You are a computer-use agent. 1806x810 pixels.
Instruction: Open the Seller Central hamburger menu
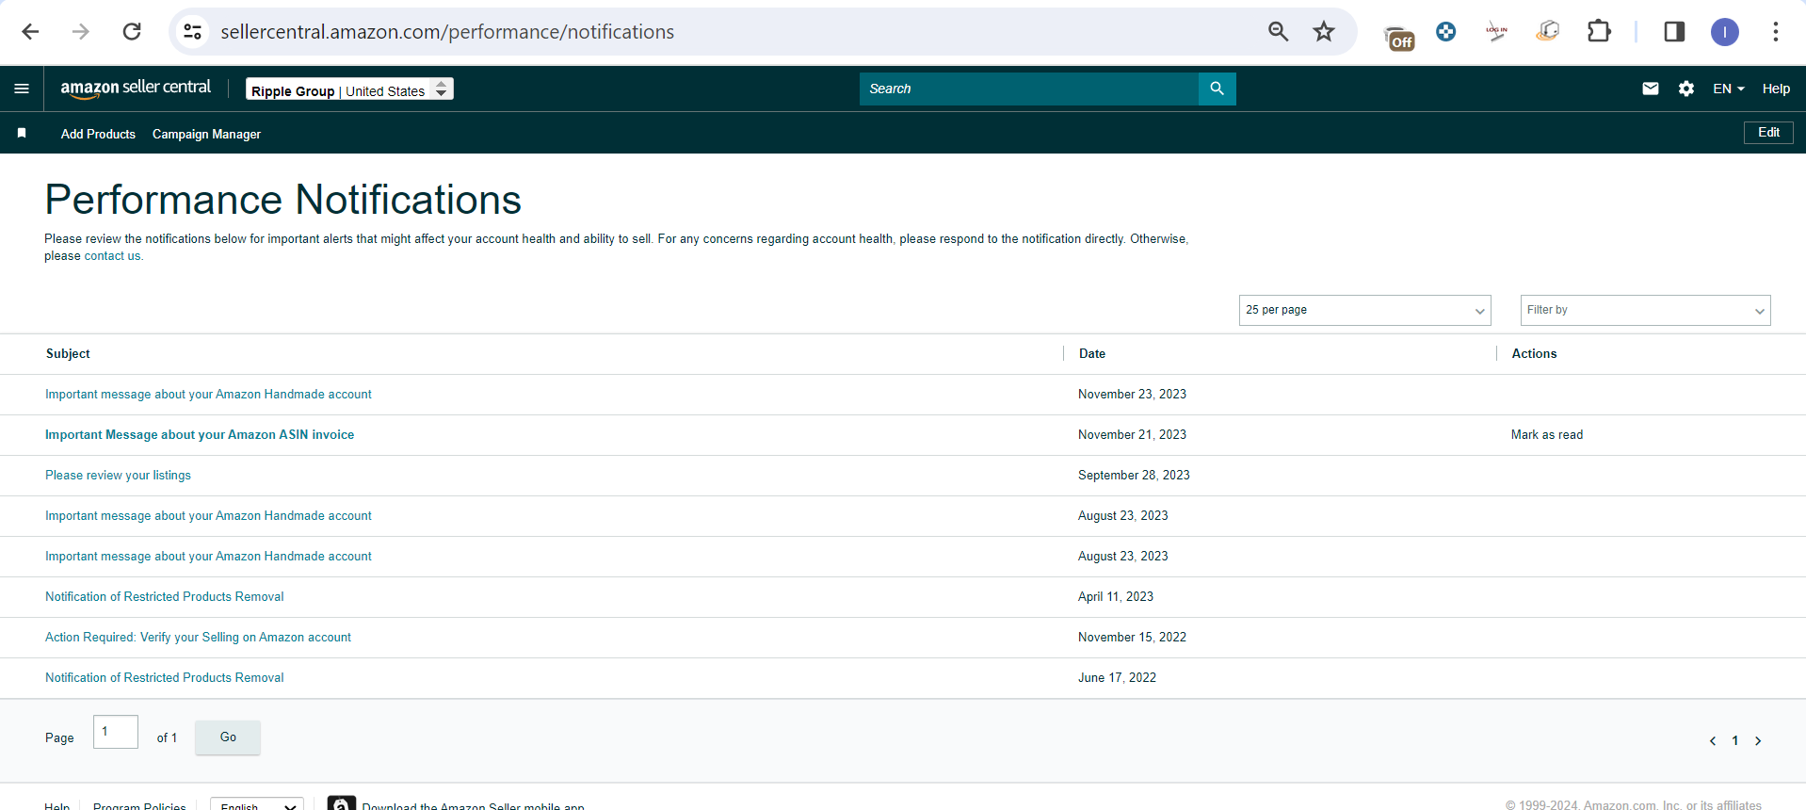22,89
